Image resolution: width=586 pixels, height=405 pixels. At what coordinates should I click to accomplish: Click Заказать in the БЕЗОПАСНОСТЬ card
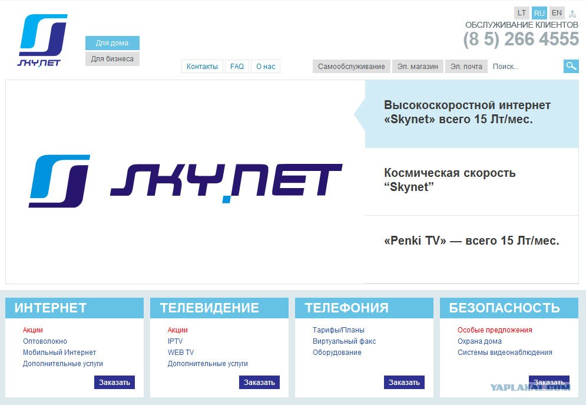549,382
